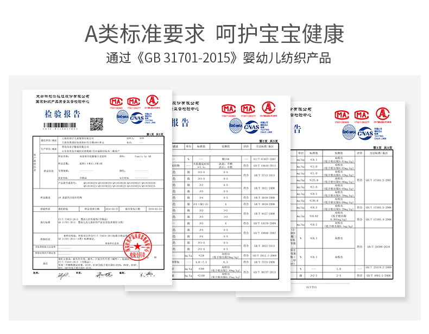Click the first MA logo on report page 1

click(x=116, y=102)
